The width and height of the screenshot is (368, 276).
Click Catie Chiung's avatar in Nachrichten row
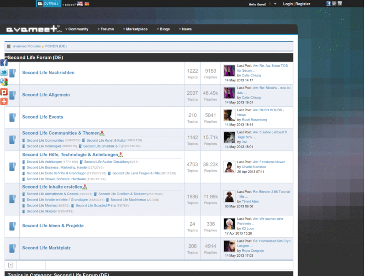click(x=229, y=71)
